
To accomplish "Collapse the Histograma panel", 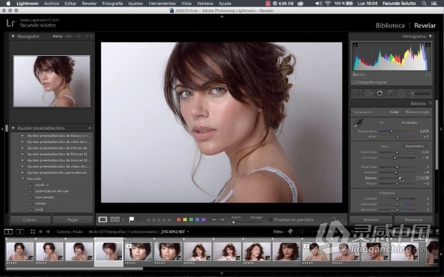I will (x=430, y=37).
